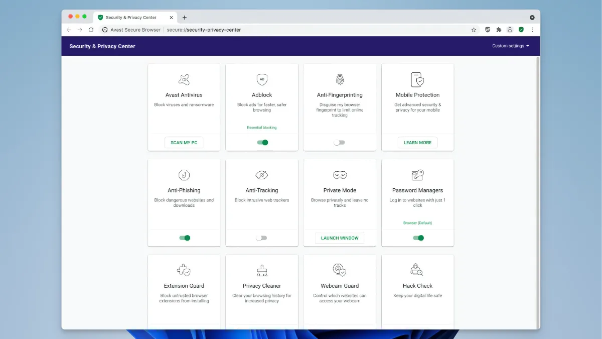The height and width of the screenshot is (339, 602).
Task: Click Essential blocking link under Adblock
Action: point(261,127)
